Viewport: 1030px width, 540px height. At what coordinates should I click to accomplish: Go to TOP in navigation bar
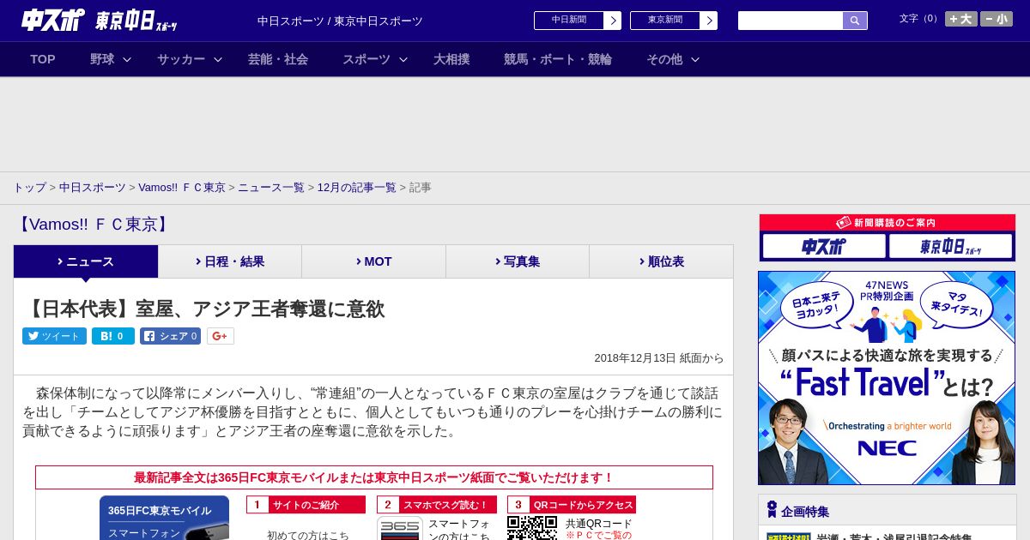[x=43, y=59]
